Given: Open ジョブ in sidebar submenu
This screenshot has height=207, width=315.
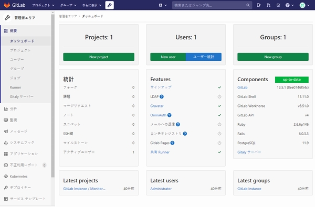Looking at the screenshot, I should [15, 78].
